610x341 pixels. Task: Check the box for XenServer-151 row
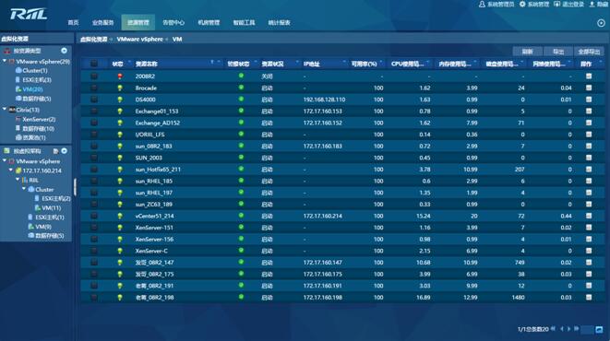pos(94,228)
